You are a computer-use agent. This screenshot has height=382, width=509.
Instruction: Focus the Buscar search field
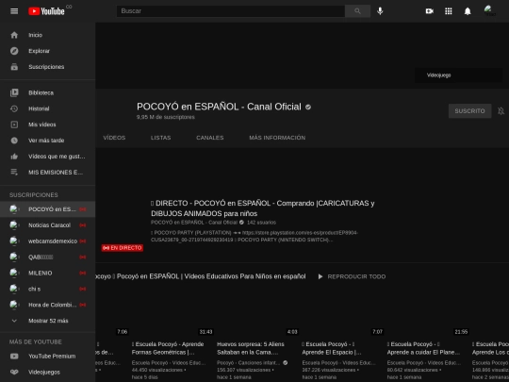[231, 11]
